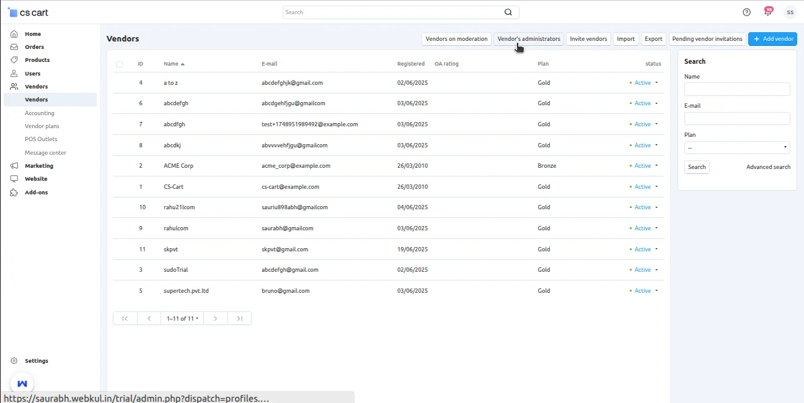
Task: Toggle the Active status of vendor ACME Corp
Action: (x=643, y=165)
